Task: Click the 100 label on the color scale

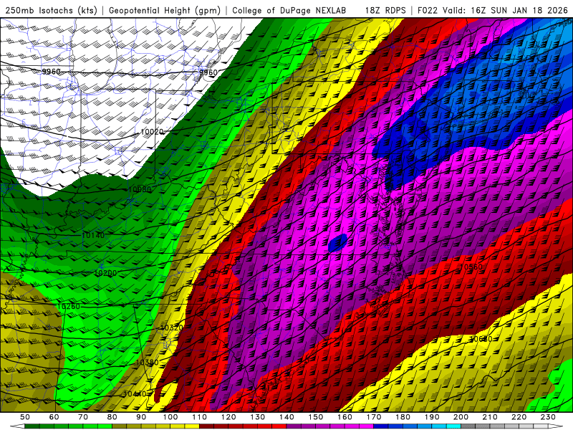Action: pyautogui.click(x=170, y=417)
